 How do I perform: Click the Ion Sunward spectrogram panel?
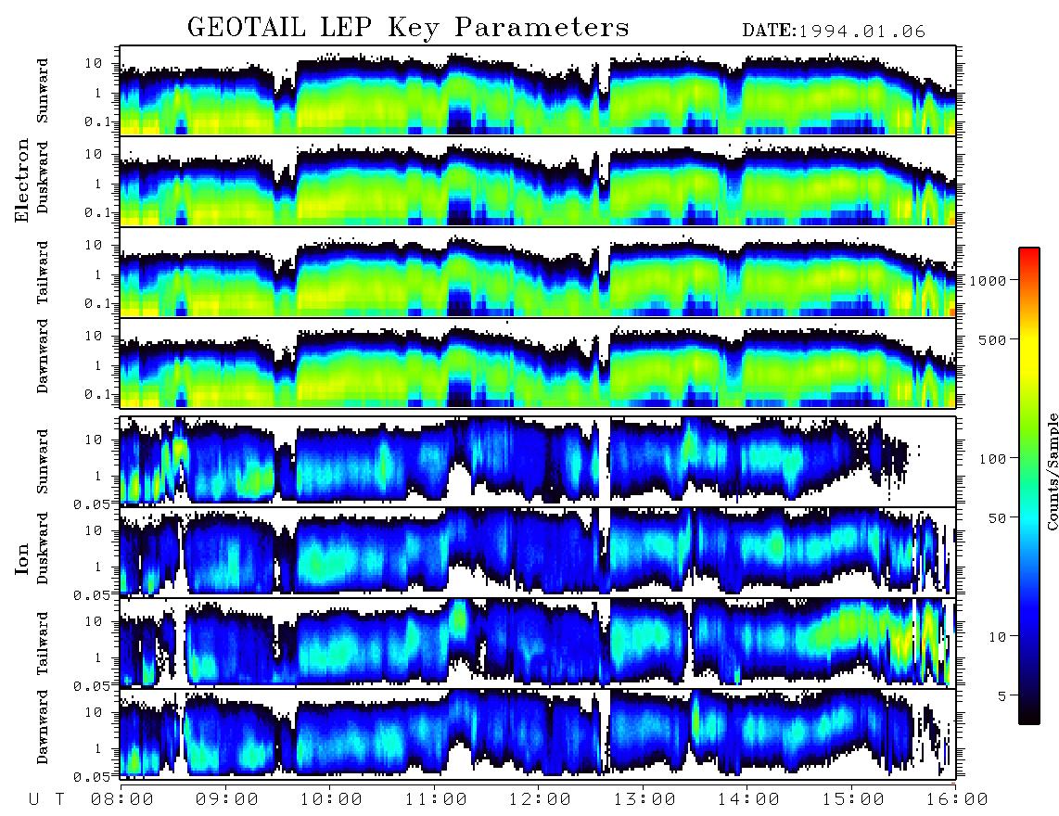pos(538,462)
